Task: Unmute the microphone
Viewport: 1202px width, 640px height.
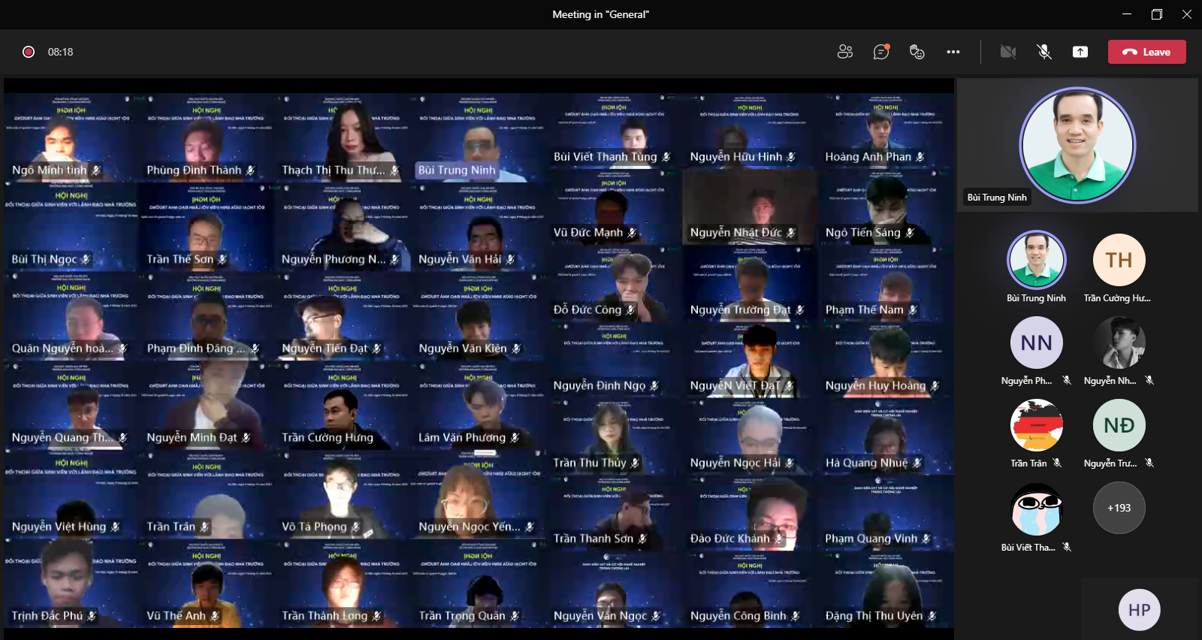Action: coord(1043,52)
